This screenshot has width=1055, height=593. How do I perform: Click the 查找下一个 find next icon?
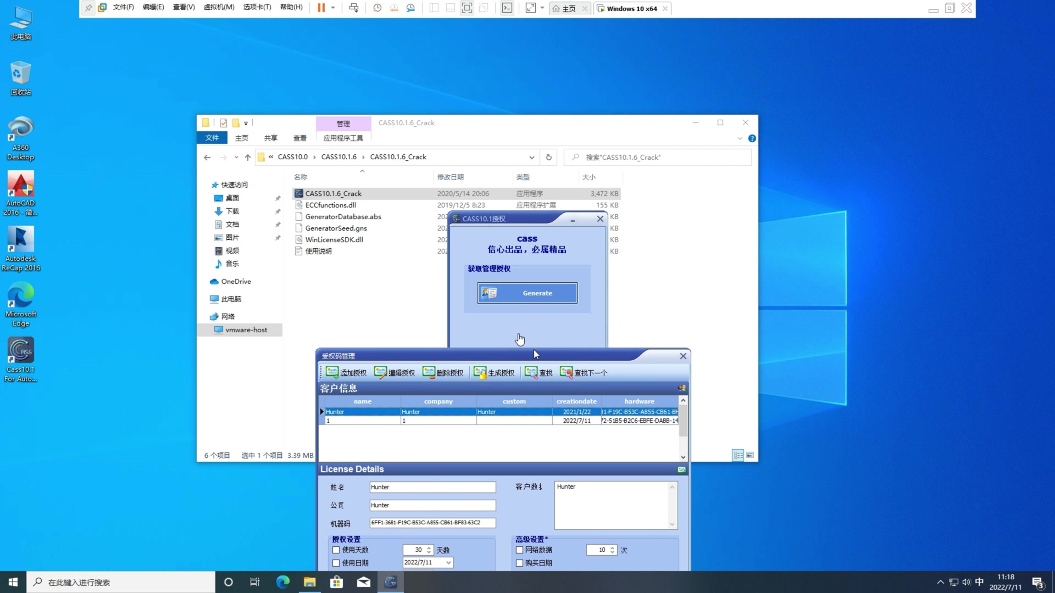(566, 372)
